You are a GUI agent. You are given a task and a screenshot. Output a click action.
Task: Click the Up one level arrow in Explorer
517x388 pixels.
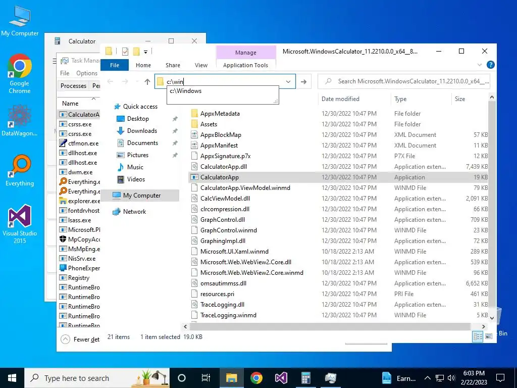(x=147, y=81)
